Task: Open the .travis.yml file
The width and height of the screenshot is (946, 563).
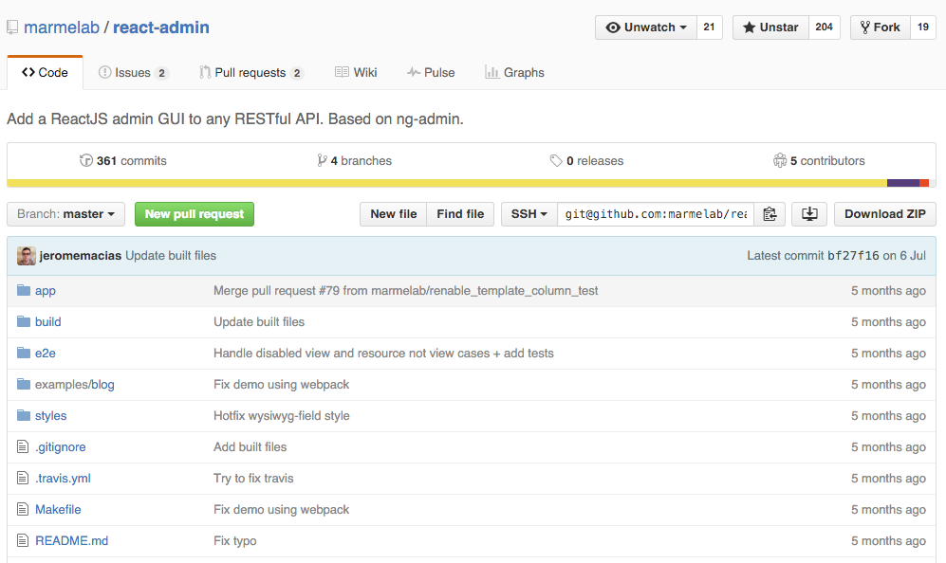Action: pos(63,479)
